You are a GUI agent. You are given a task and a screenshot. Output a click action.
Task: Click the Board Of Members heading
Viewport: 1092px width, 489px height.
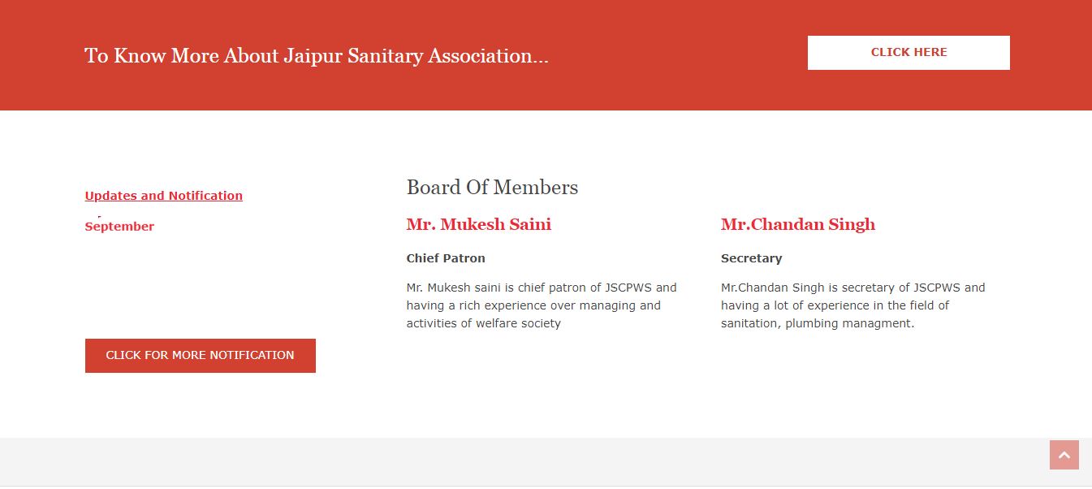(492, 188)
